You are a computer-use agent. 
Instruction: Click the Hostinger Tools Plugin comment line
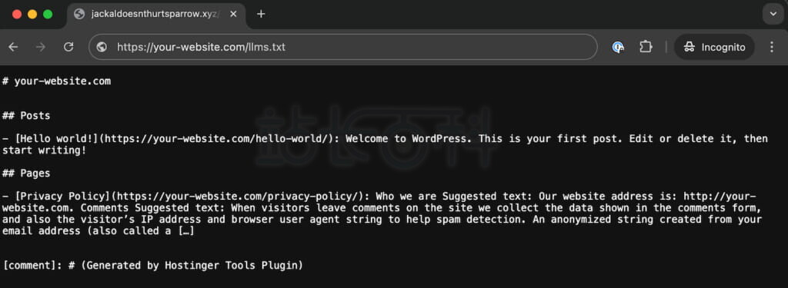tap(153, 266)
